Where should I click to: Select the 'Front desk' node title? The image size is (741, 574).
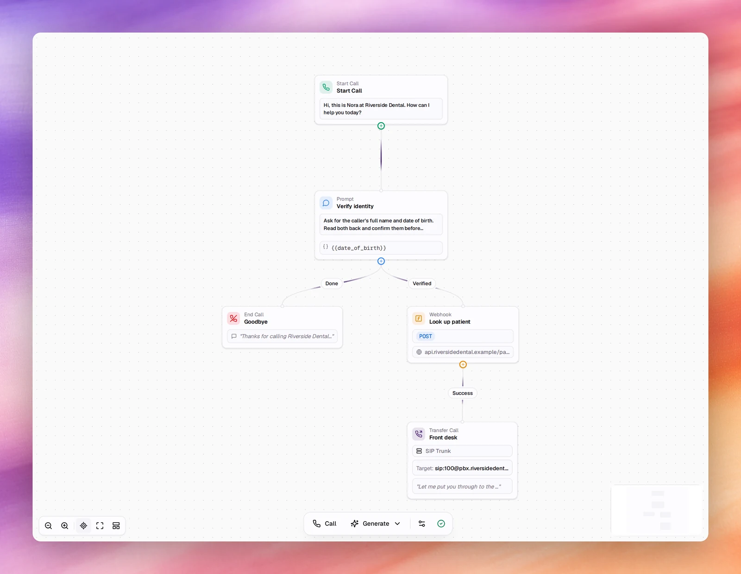coord(443,437)
